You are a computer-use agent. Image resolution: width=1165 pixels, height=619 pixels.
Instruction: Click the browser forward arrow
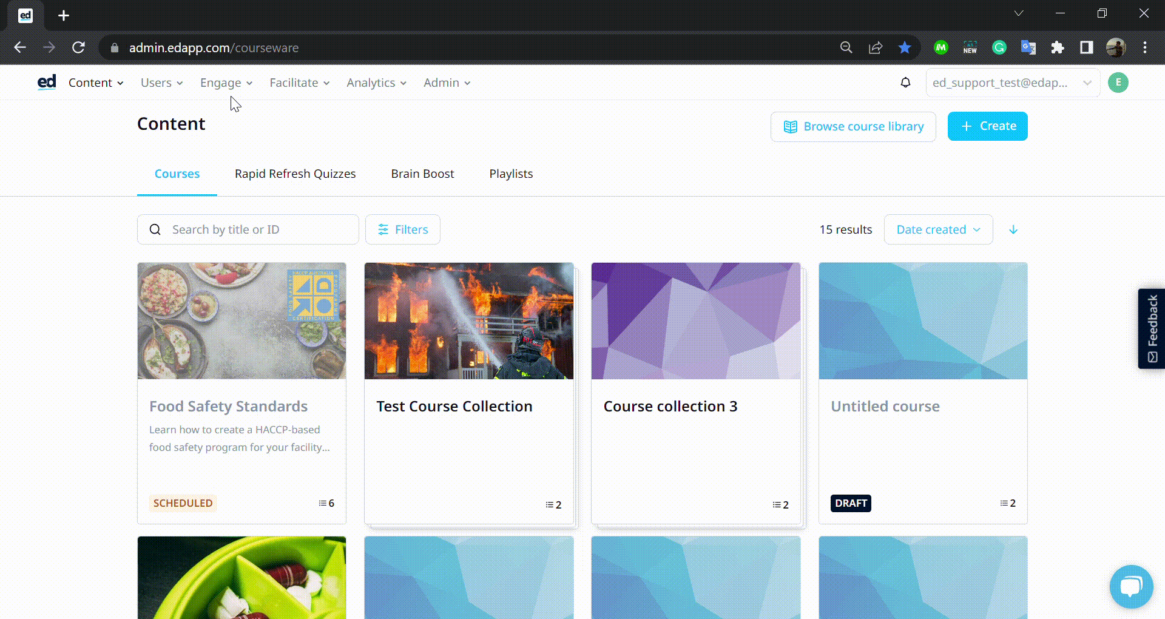click(49, 47)
